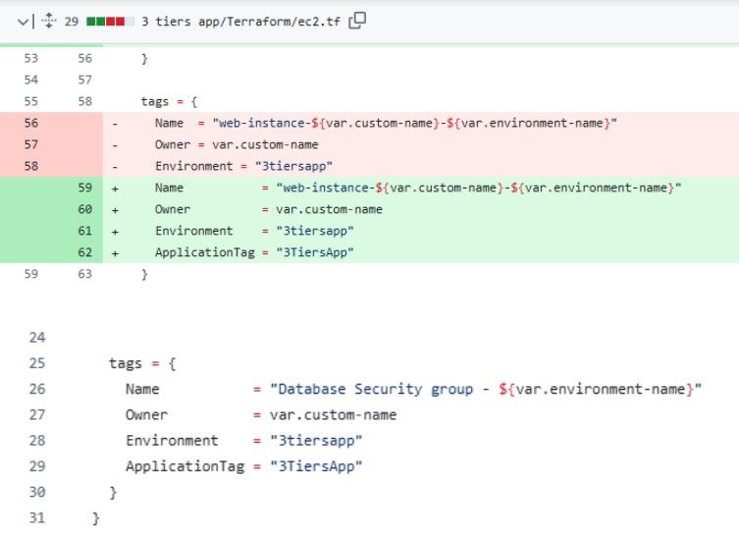Click the Database Security group string

tap(486, 390)
